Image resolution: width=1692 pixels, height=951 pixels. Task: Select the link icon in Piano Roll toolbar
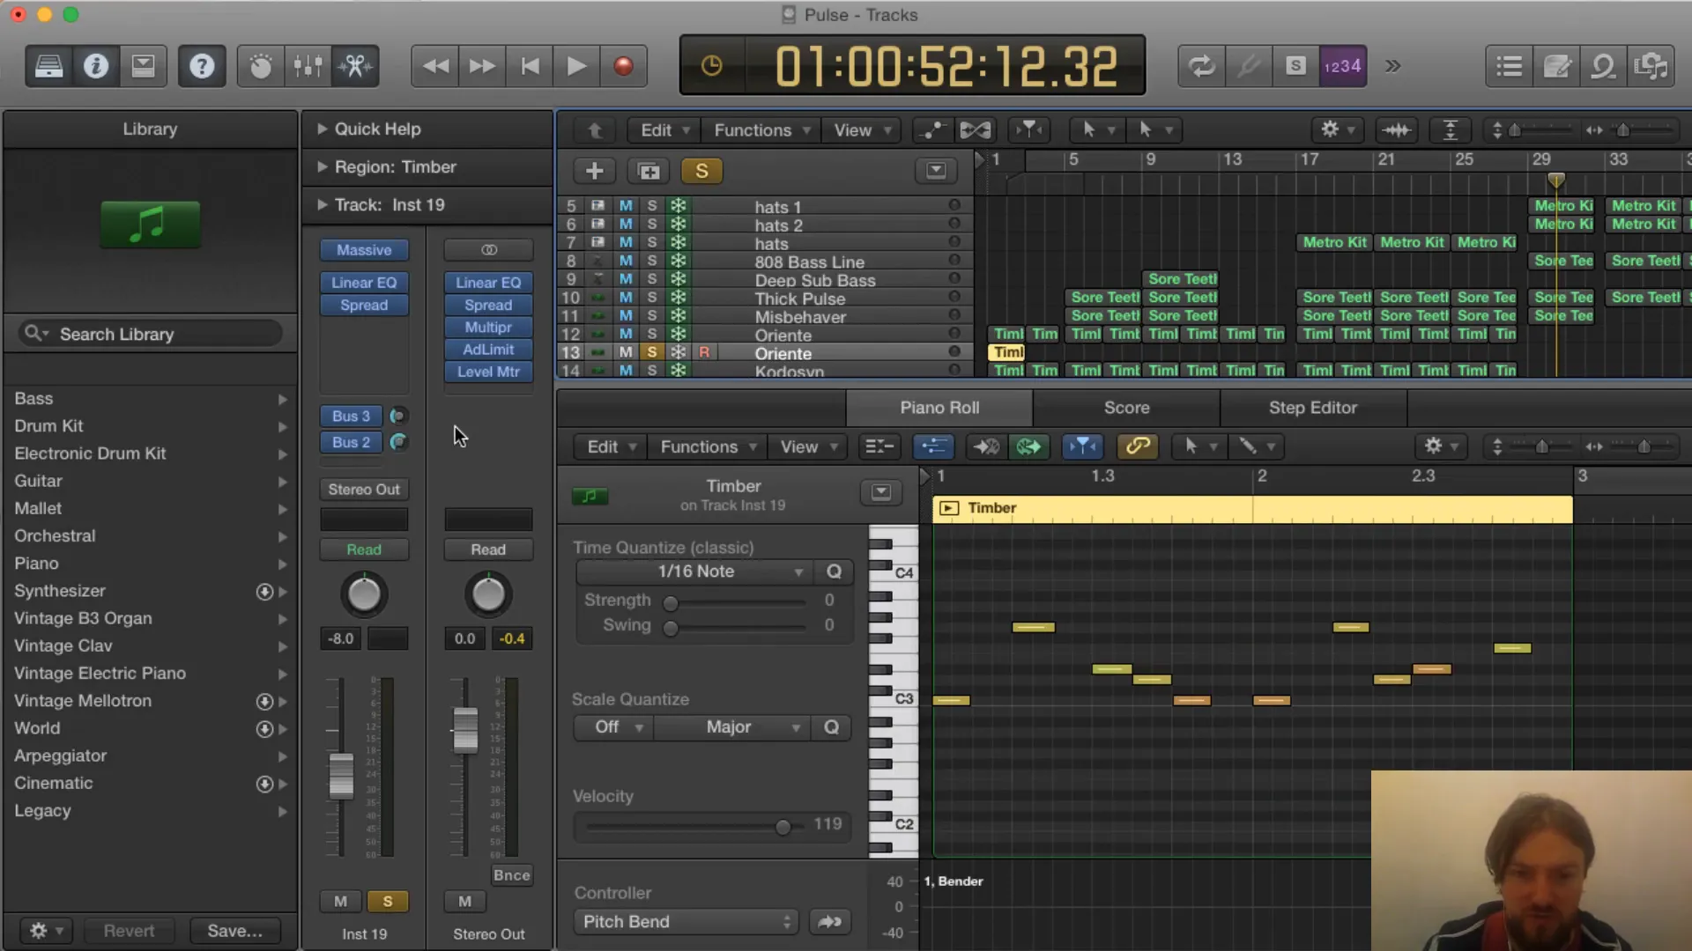click(x=1138, y=446)
